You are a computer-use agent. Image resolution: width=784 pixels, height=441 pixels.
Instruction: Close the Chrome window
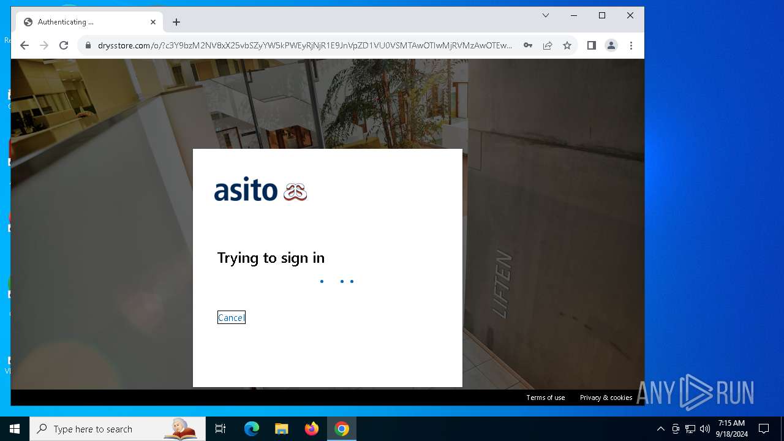pyautogui.click(x=630, y=15)
